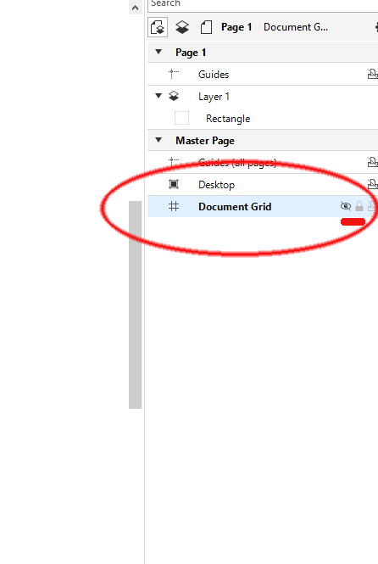
Task: Select the Desktop layer row
Action: (263, 185)
